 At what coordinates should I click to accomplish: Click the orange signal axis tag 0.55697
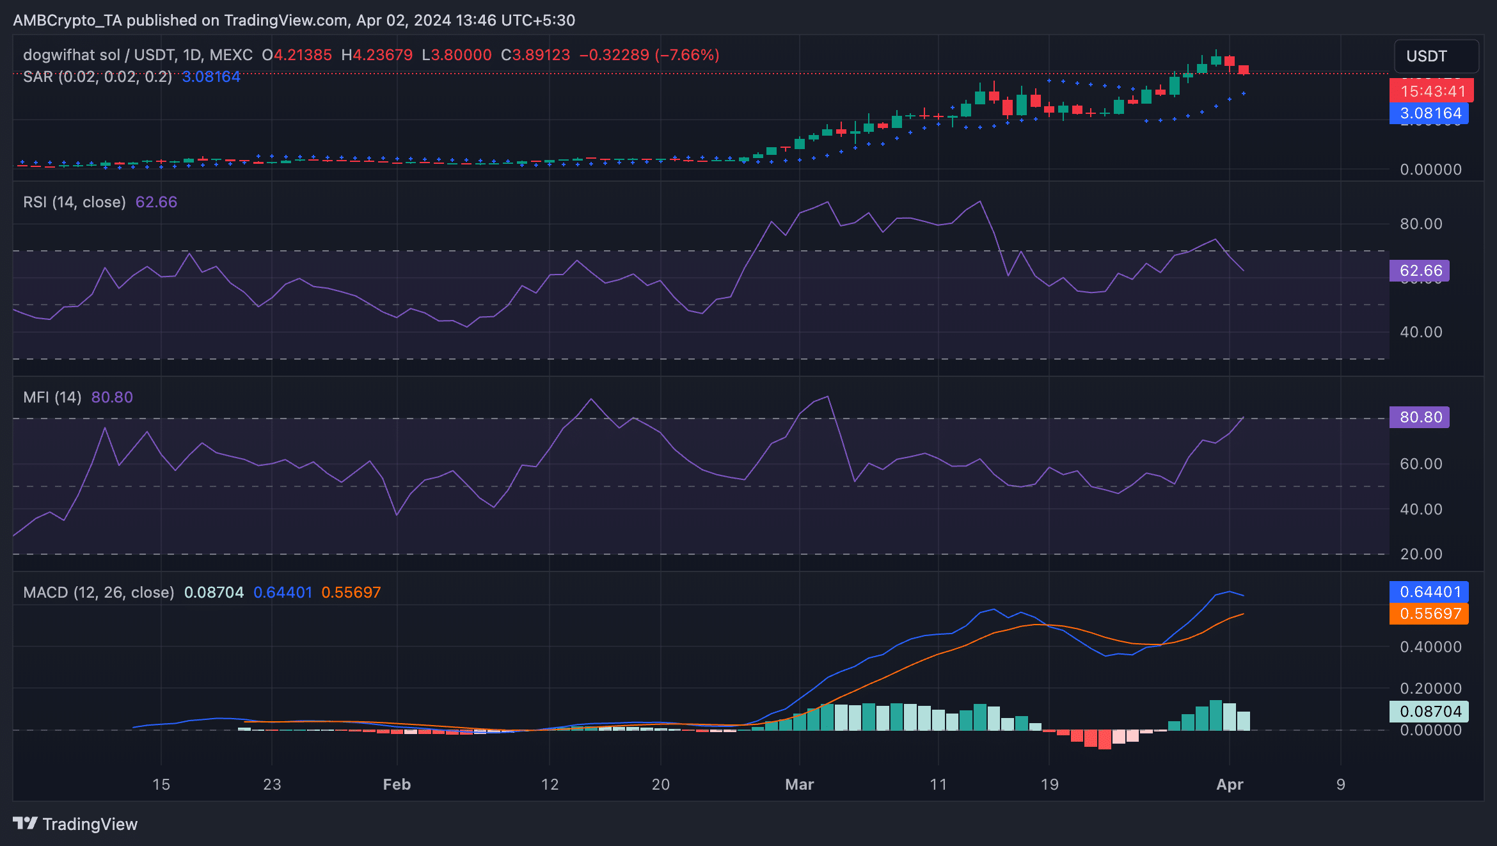1429,614
